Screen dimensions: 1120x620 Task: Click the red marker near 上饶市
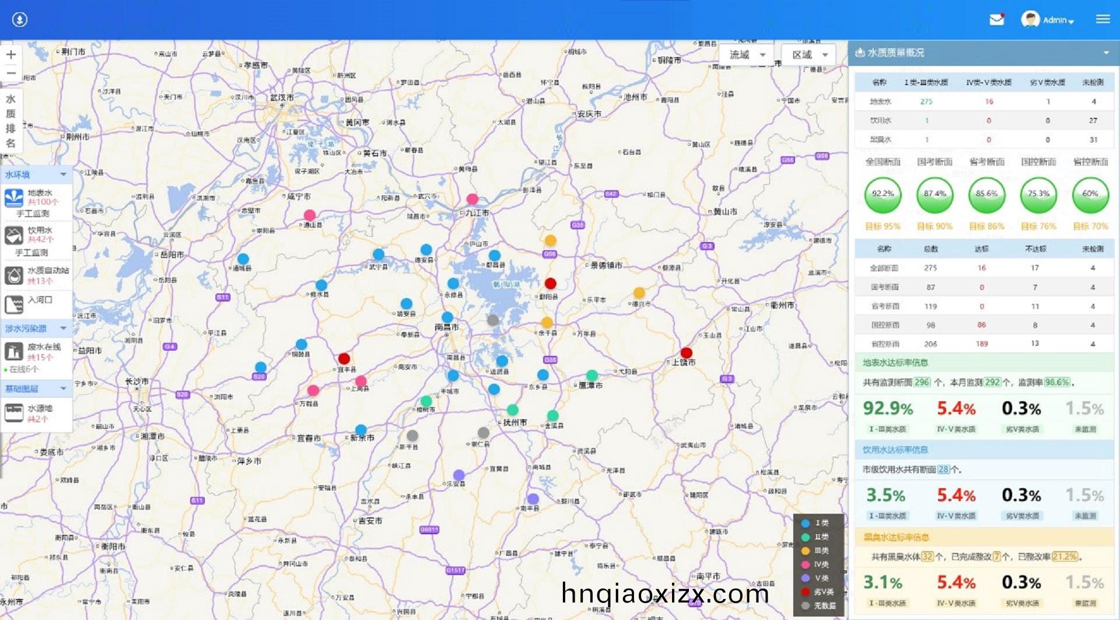pyautogui.click(x=687, y=353)
